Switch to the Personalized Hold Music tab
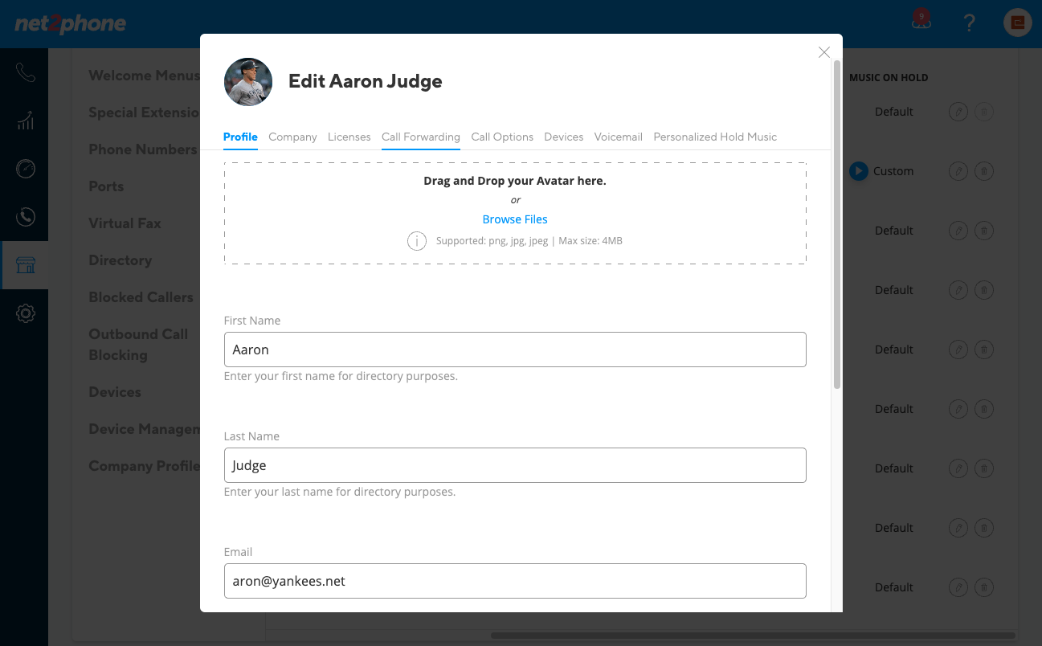This screenshot has height=646, width=1042. (x=715, y=137)
